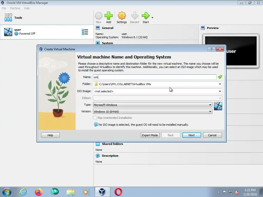263x197 pixels.
Task: Open the Edition dropdown
Action: (157, 98)
